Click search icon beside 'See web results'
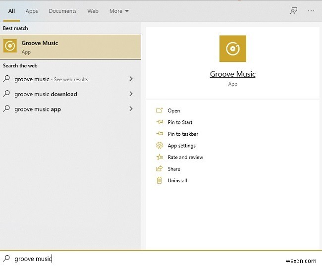The height and width of the screenshot is (266, 322). 6,79
